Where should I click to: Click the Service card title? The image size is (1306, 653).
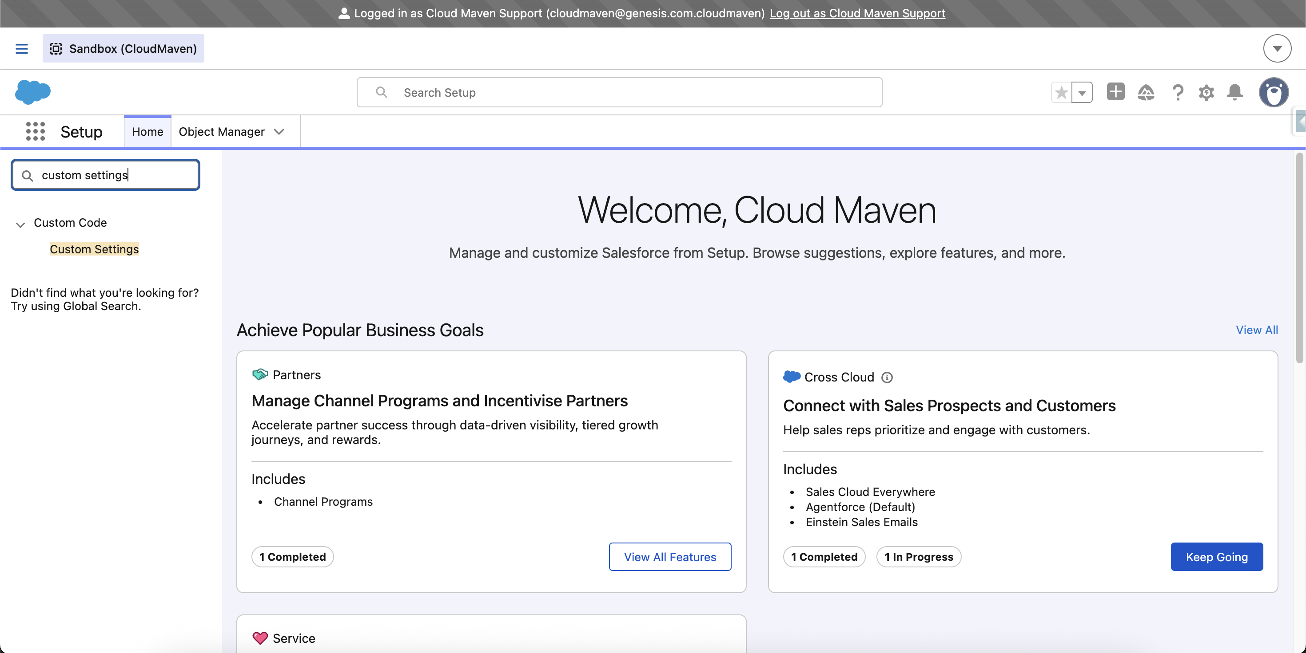[294, 638]
